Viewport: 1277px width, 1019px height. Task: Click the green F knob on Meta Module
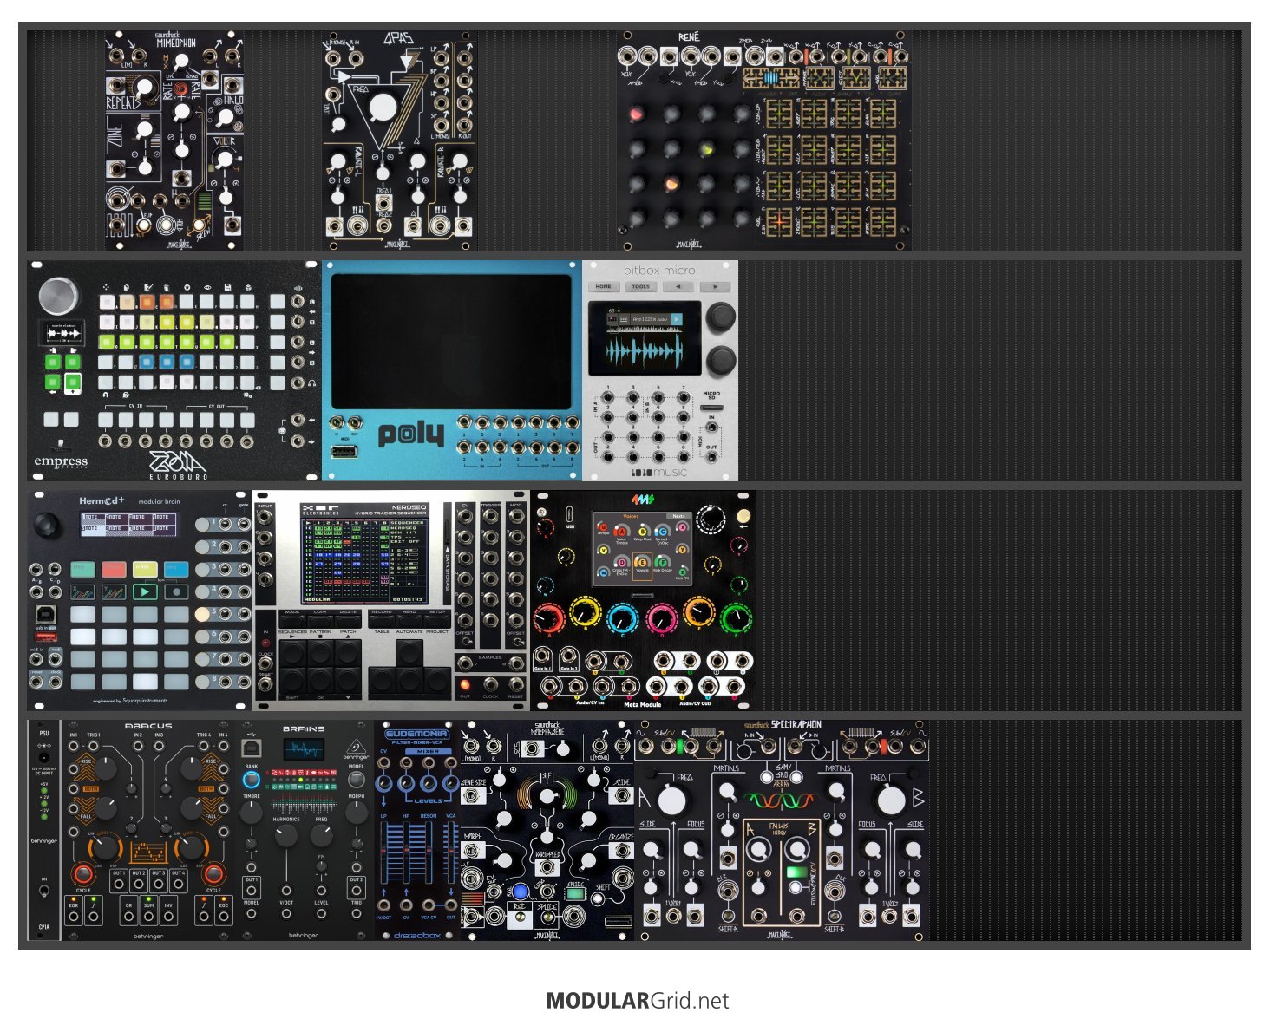736,617
